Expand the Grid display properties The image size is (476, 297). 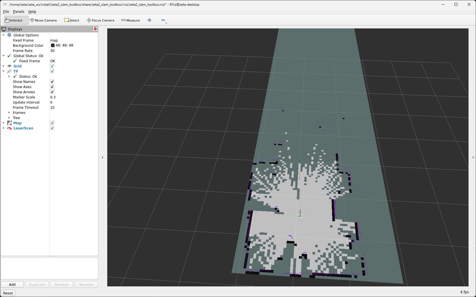coord(3,66)
